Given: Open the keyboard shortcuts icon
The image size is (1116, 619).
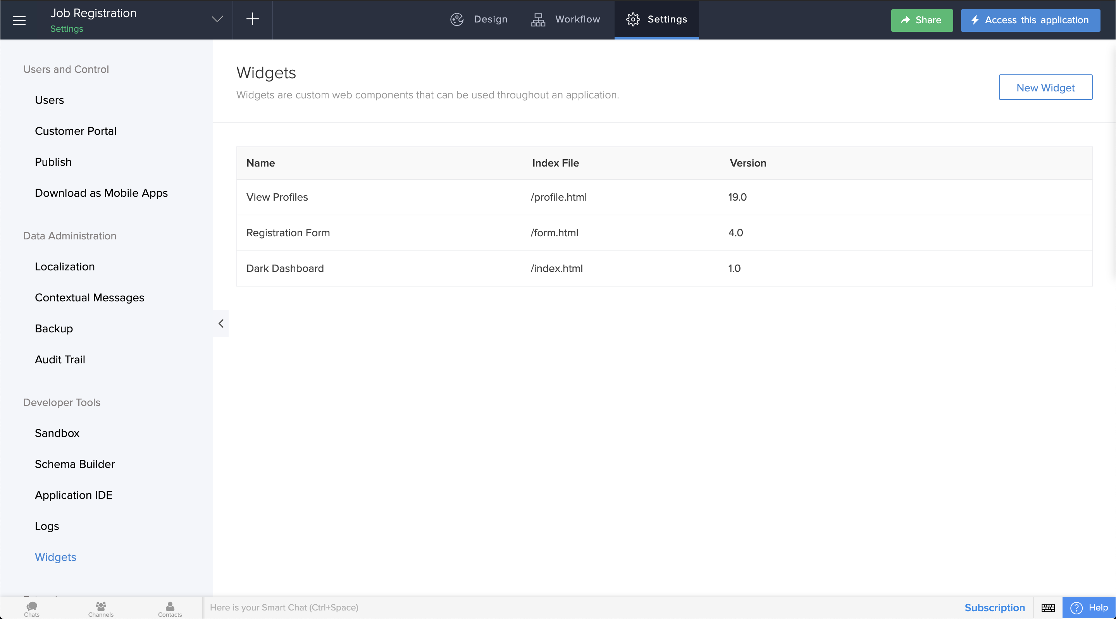Looking at the screenshot, I should coord(1049,608).
